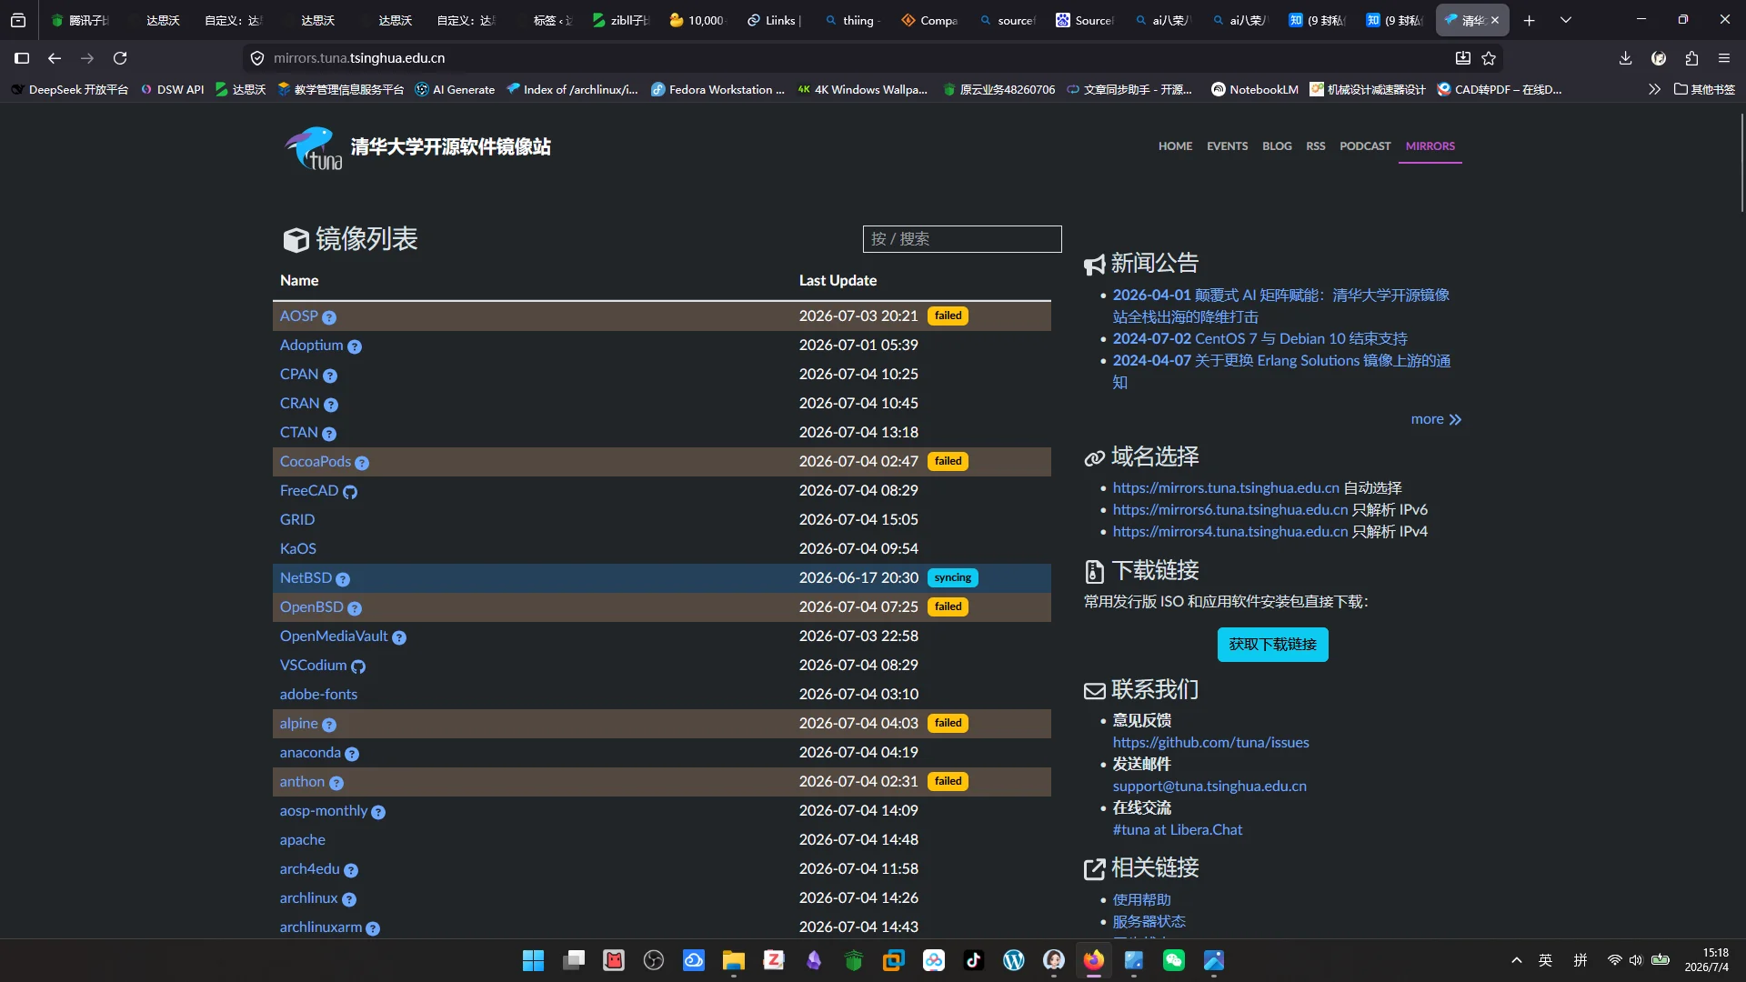Open browser downloads icon
Screen dimensions: 1746x982
pyautogui.click(x=1625, y=58)
